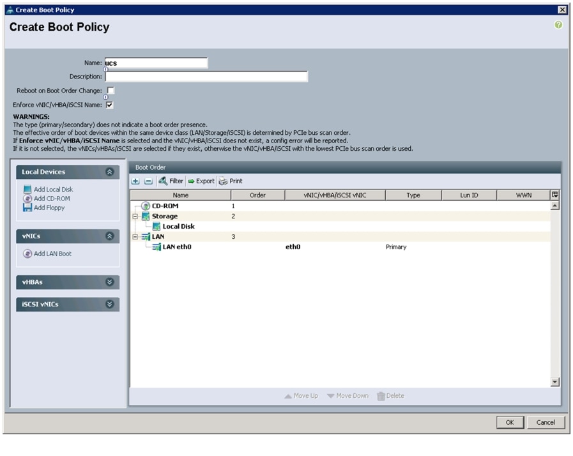The image size is (573, 456).
Task: Expand the iSCSI vNICs panel
Action: (x=110, y=304)
